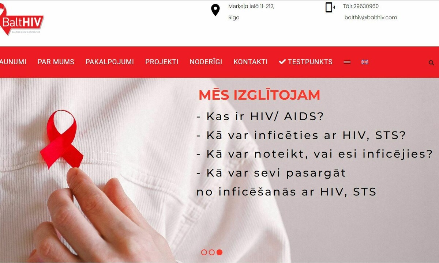Select the third filled slider dot
This screenshot has width=439, height=263.
coord(219,252)
